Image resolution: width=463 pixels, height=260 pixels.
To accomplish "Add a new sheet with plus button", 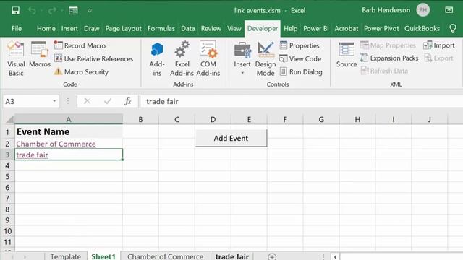I will tap(272, 257).
